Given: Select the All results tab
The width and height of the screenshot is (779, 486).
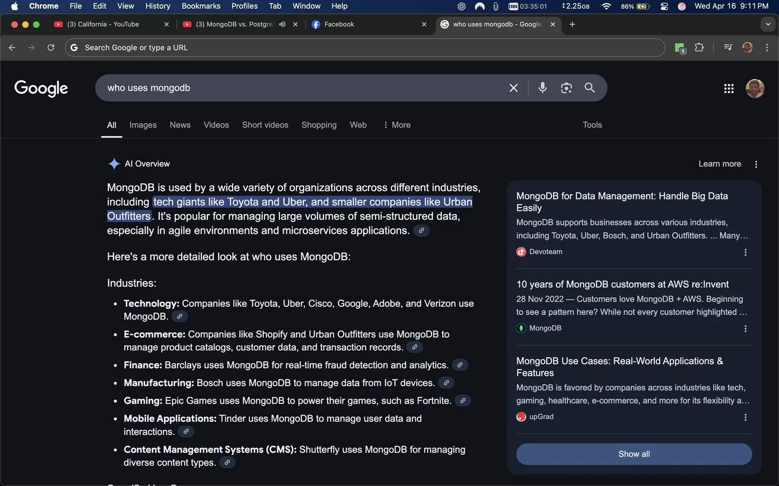Looking at the screenshot, I should click(x=112, y=125).
